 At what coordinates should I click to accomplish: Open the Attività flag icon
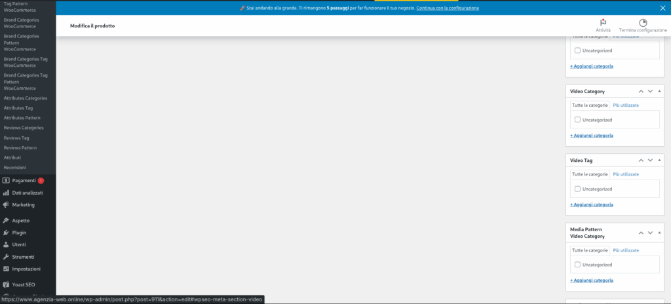[603, 23]
